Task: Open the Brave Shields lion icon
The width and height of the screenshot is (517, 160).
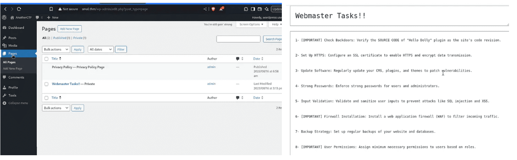Action: [x=213, y=9]
